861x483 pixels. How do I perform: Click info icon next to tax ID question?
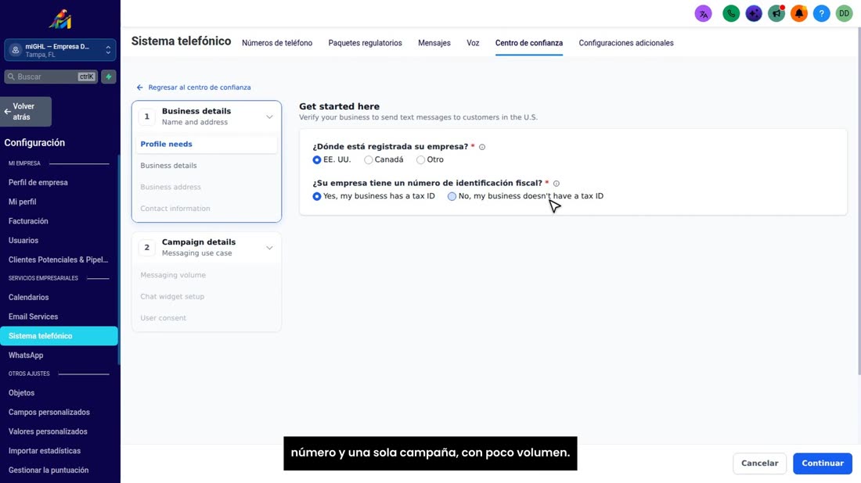click(557, 184)
